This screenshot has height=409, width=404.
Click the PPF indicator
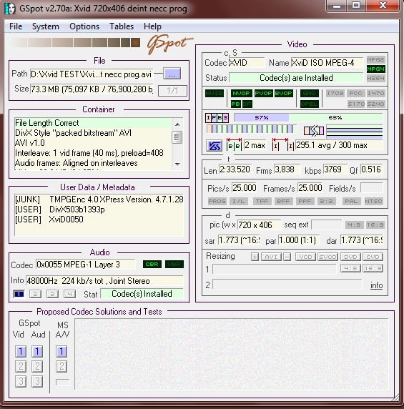(305, 201)
